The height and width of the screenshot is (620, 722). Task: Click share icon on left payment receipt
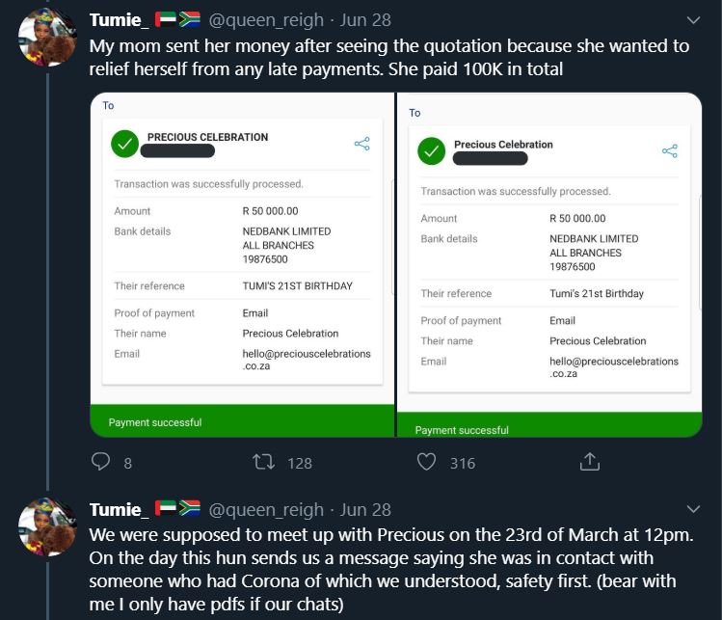(x=361, y=144)
